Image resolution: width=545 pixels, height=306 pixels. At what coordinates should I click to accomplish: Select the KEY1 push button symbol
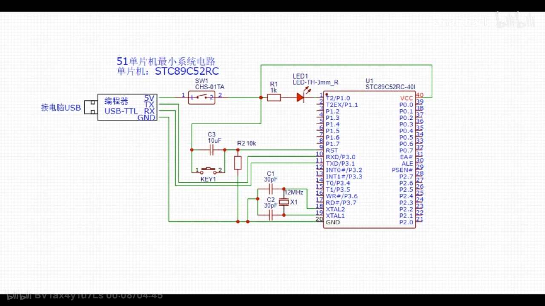(208, 171)
